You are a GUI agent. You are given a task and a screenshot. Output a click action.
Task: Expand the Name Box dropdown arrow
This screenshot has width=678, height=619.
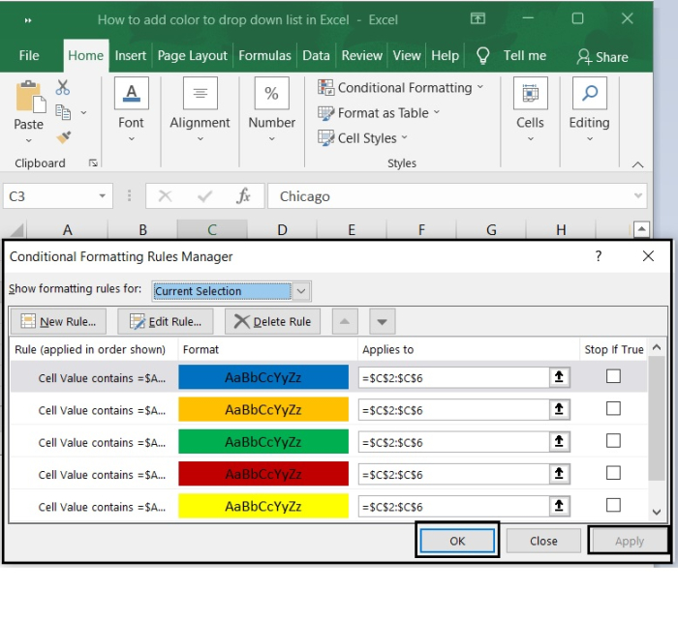103,196
